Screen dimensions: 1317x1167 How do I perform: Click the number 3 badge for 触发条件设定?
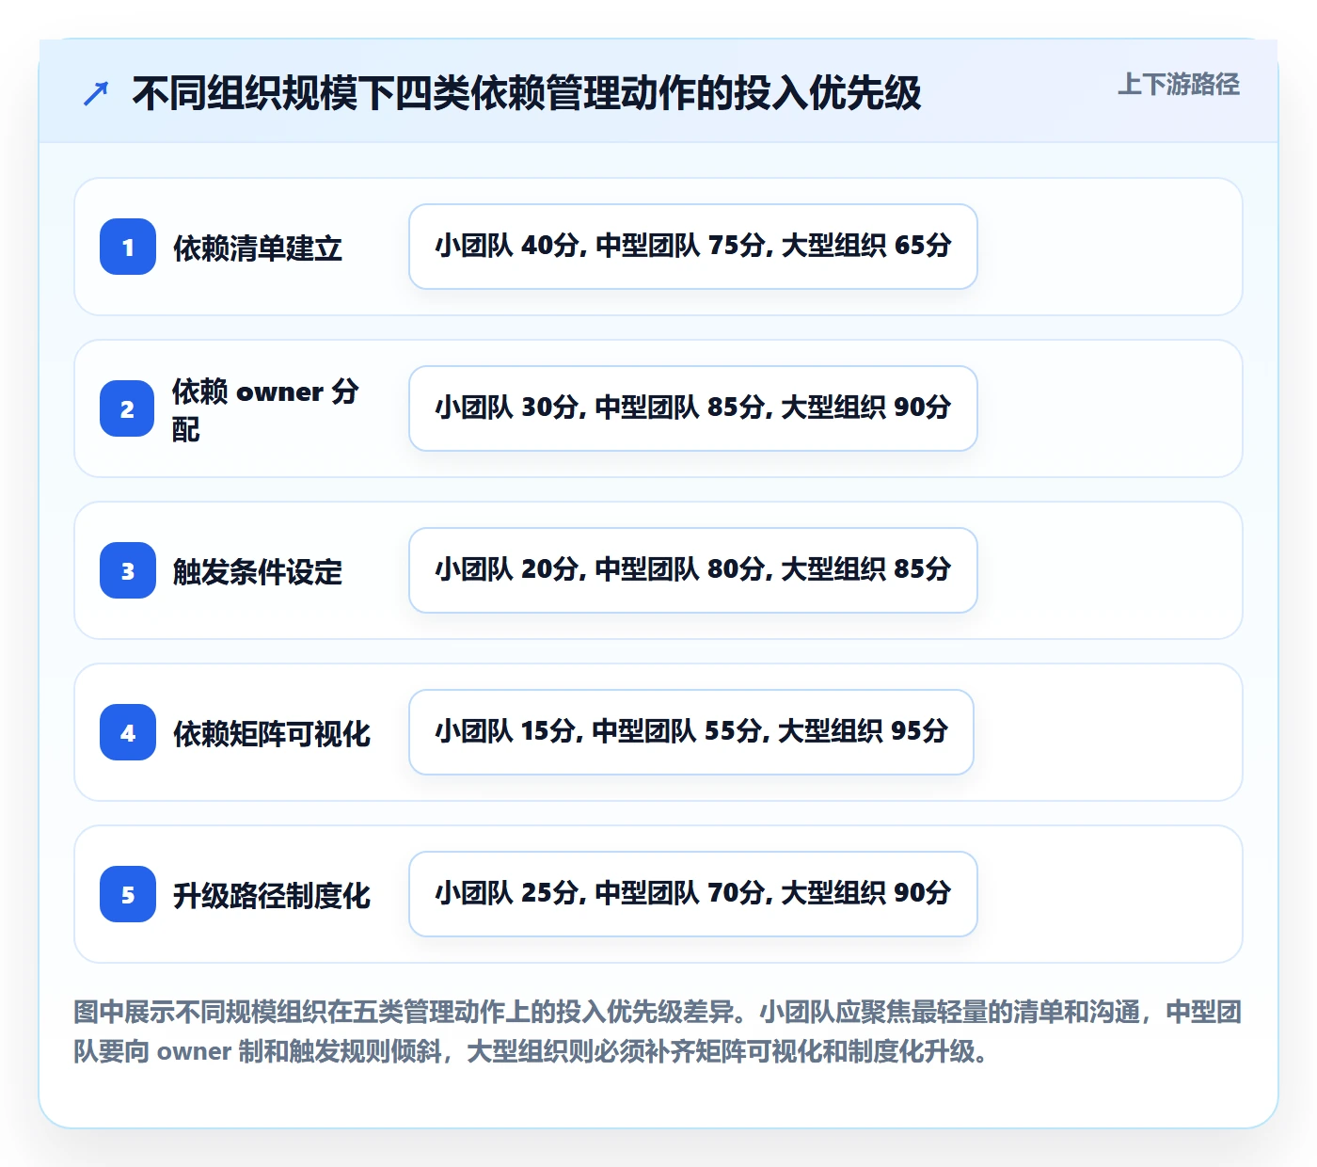coord(128,570)
